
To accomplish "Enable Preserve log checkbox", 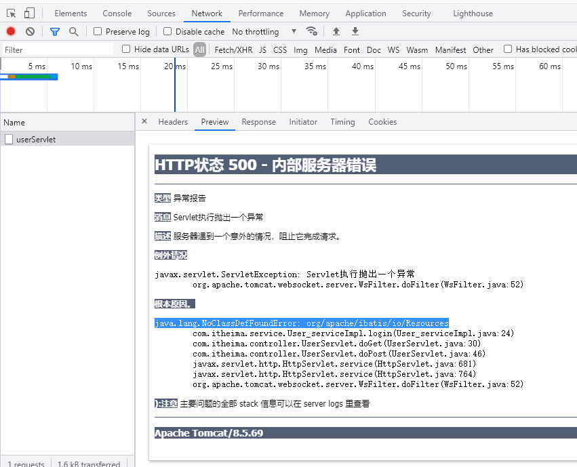I will (x=98, y=31).
